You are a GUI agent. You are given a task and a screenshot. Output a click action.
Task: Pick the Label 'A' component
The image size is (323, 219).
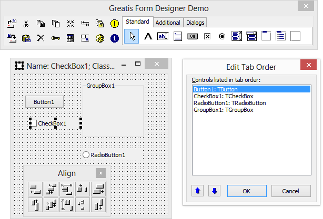[148, 36]
